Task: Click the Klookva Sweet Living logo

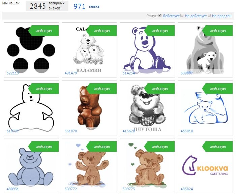Action: click(205, 166)
